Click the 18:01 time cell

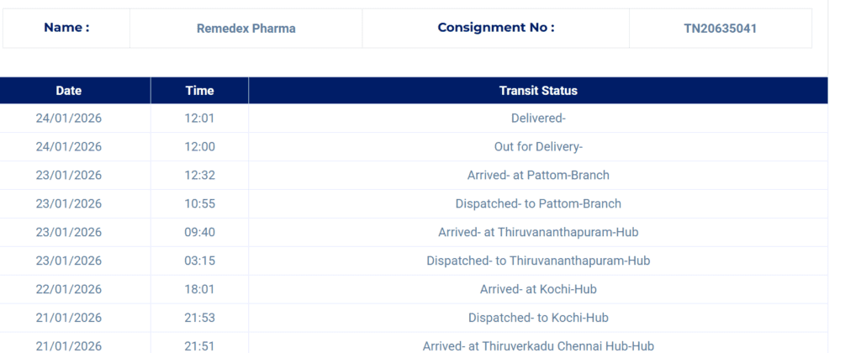pyautogui.click(x=199, y=289)
